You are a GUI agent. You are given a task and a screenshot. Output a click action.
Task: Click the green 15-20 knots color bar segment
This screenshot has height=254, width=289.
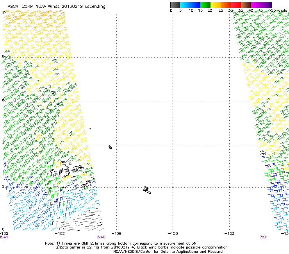tap(205, 5)
